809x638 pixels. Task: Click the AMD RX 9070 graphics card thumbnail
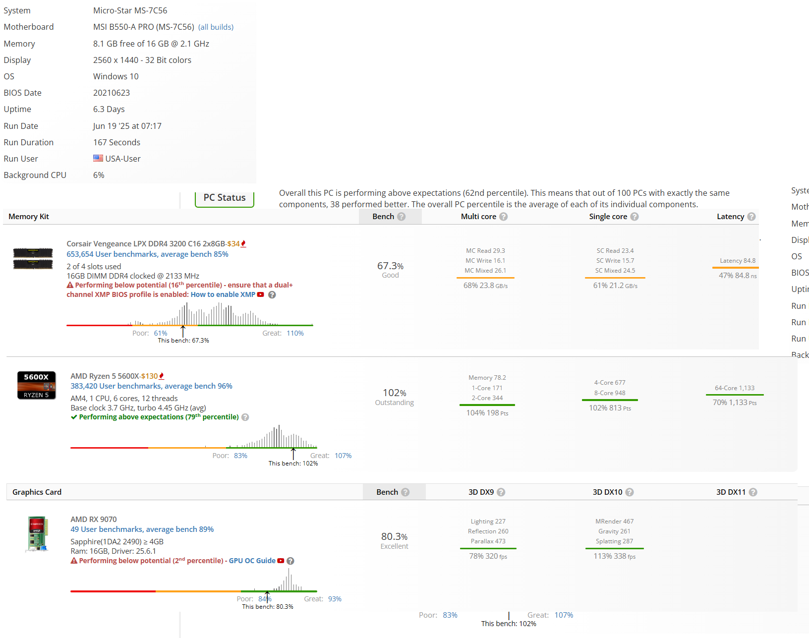(x=38, y=534)
